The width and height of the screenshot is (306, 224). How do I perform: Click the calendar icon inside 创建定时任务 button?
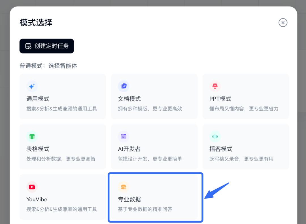27,46
